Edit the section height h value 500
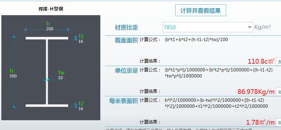The width and height of the screenshot is (281, 130). (x=13, y=76)
